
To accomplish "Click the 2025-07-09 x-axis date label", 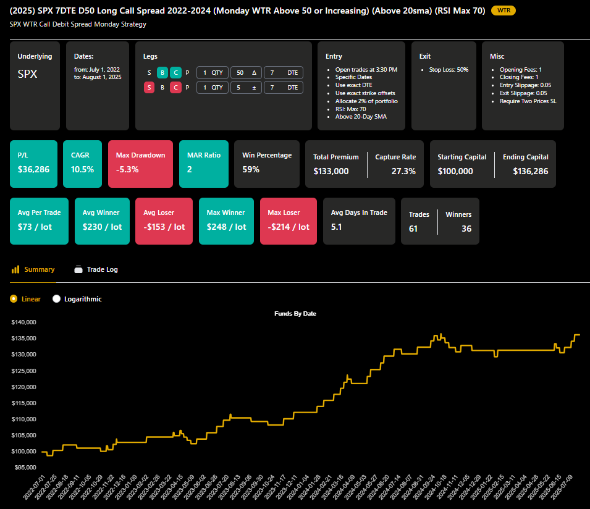I will pyautogui.click(x=562, y=487).
